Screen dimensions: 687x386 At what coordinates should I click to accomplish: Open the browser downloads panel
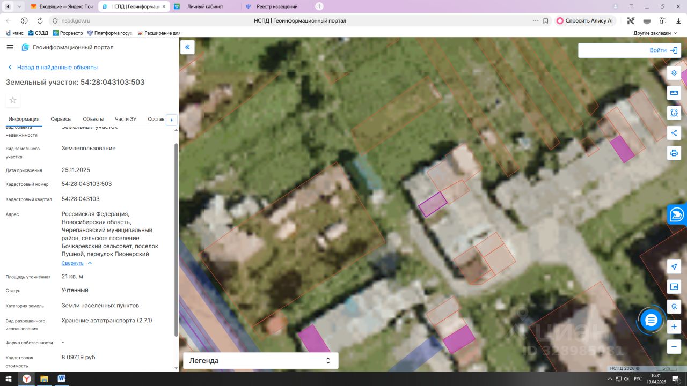coord(678,20)
